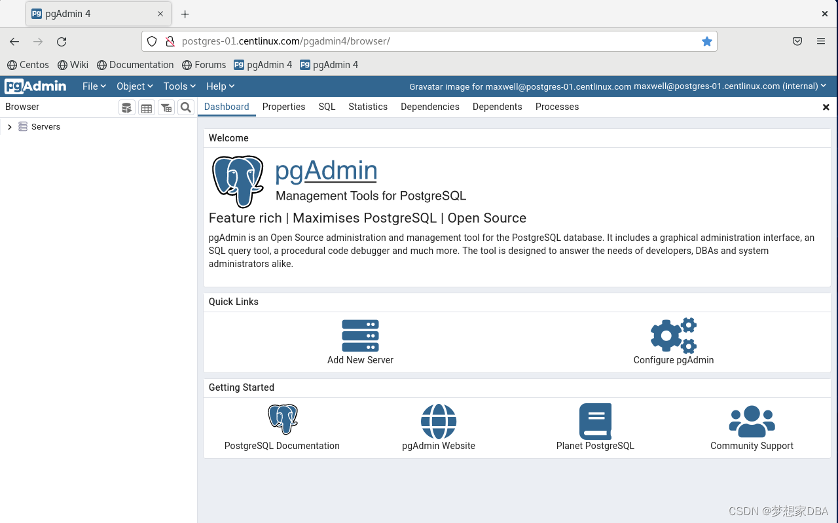Click the Filtered Rows icon
Image resolution: width=838 pixels, height=523 pixels.
(166, 107)
